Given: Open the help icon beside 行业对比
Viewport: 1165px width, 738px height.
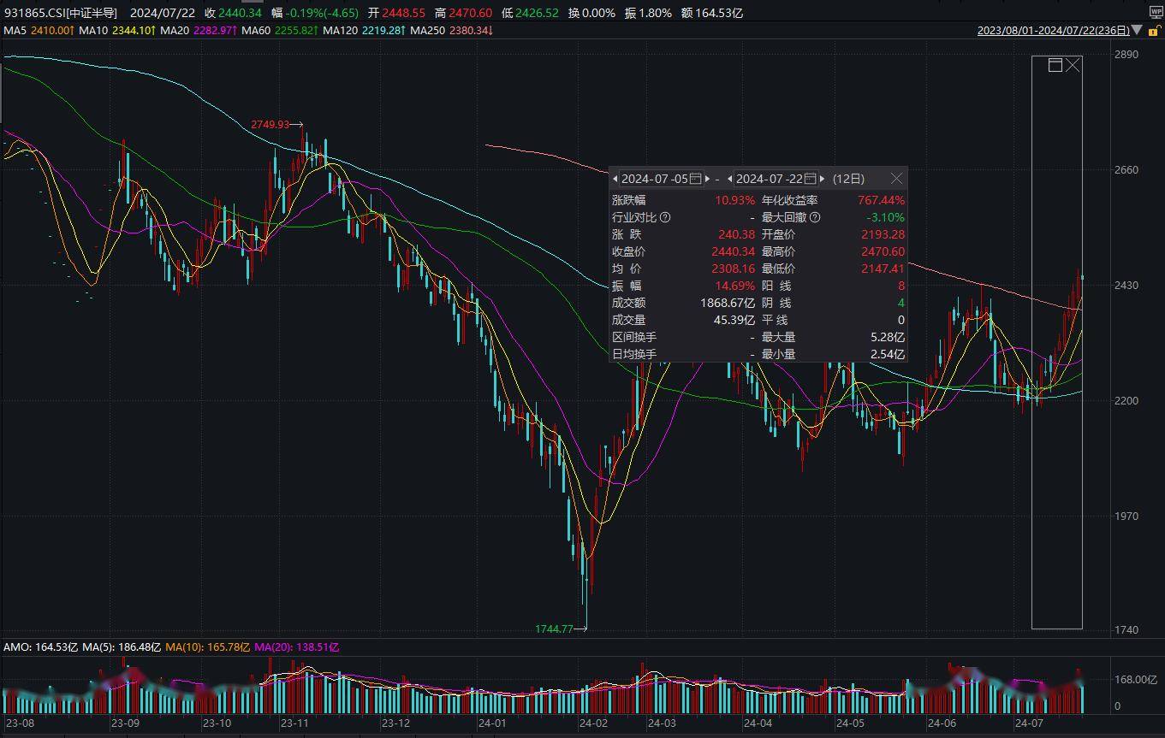Looking at the screenshot, I should [666, 217].
